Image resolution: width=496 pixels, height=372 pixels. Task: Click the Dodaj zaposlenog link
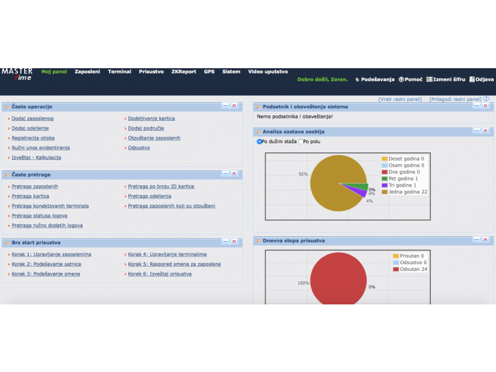pos(32,118)
